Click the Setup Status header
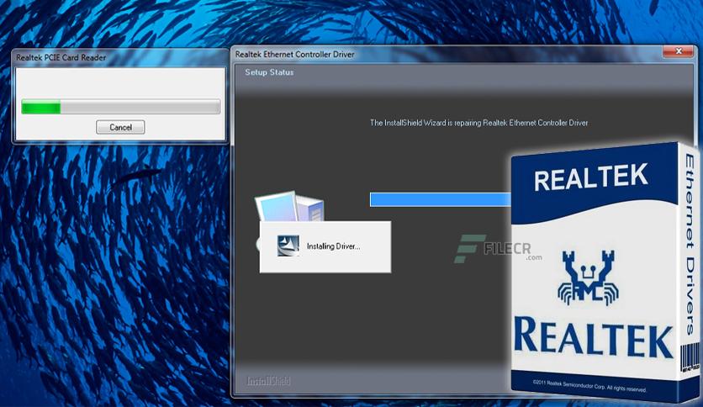Image resolution: width=703 pixels, height=407 pixels. coord(269,72)
